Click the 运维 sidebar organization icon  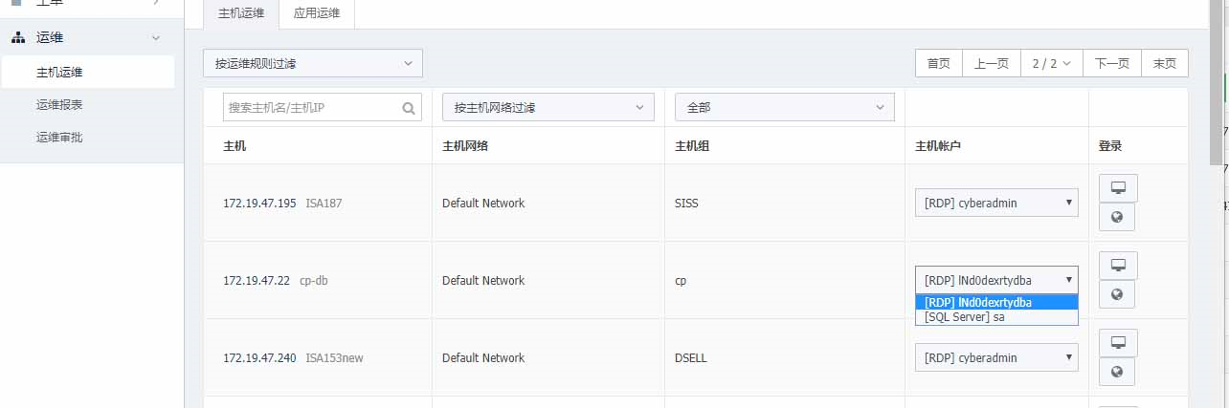tap(18, 38)
